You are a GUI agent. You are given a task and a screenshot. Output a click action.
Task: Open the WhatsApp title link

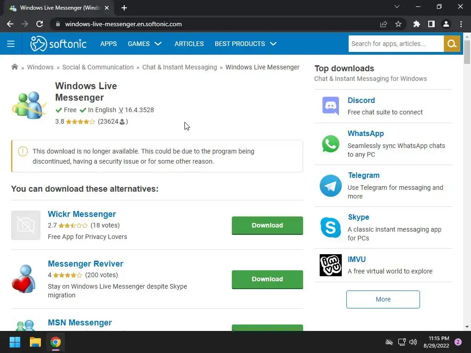[366, 133]
